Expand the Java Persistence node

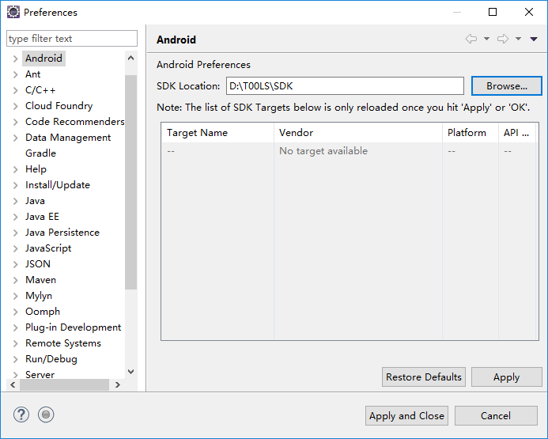[15, 233]
